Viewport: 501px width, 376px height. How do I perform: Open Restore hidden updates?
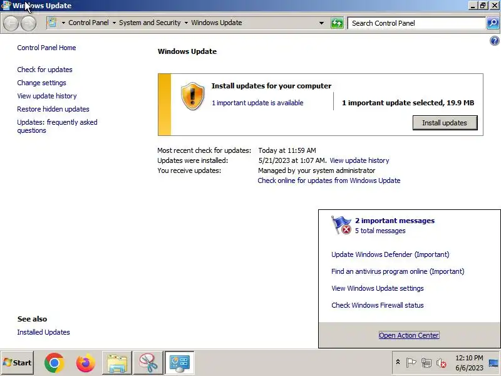coord(53,109)
